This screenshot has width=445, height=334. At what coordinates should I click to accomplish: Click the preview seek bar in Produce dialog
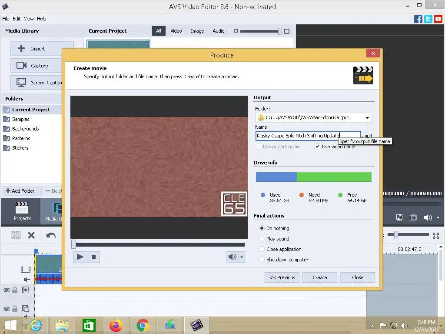pyautogui.click(x=159, y=244)
